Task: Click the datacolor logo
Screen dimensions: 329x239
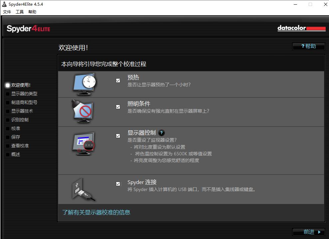Action: point(301,28)
